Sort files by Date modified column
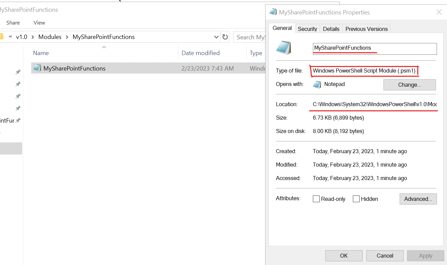The image size is (447, 265). pyautogui.click(x=201, y=53)
